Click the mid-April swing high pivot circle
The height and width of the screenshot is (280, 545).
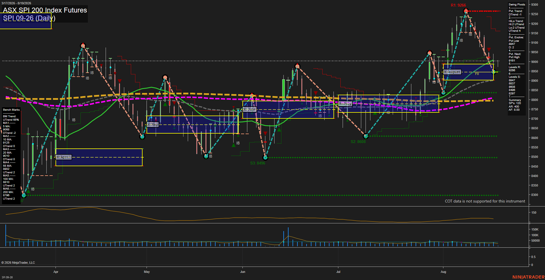[x=83, y=45]
